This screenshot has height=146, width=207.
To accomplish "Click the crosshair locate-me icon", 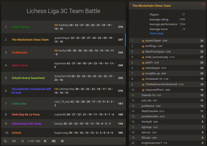I will tap(62, 141).
